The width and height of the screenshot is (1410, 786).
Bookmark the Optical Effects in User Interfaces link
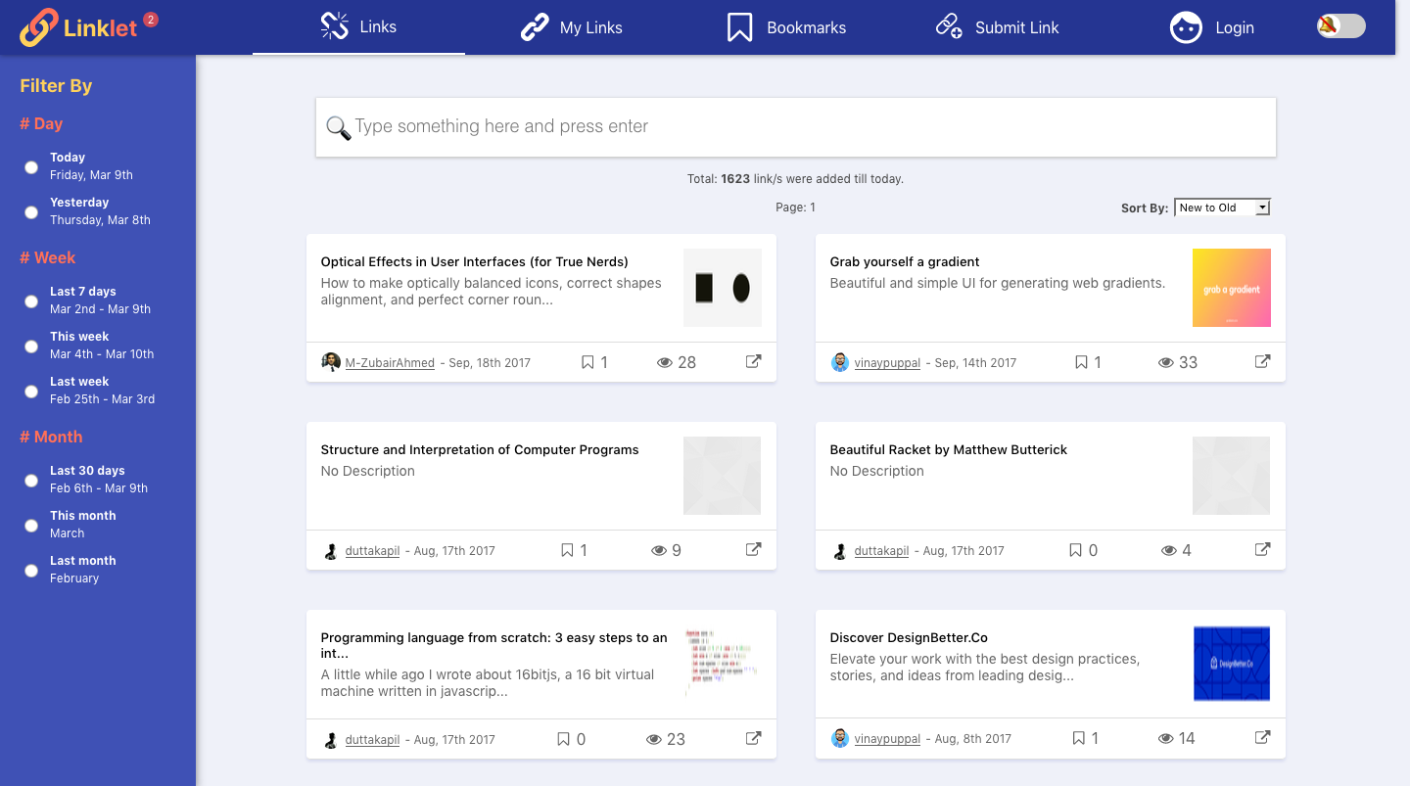click(x=587, y=362)
